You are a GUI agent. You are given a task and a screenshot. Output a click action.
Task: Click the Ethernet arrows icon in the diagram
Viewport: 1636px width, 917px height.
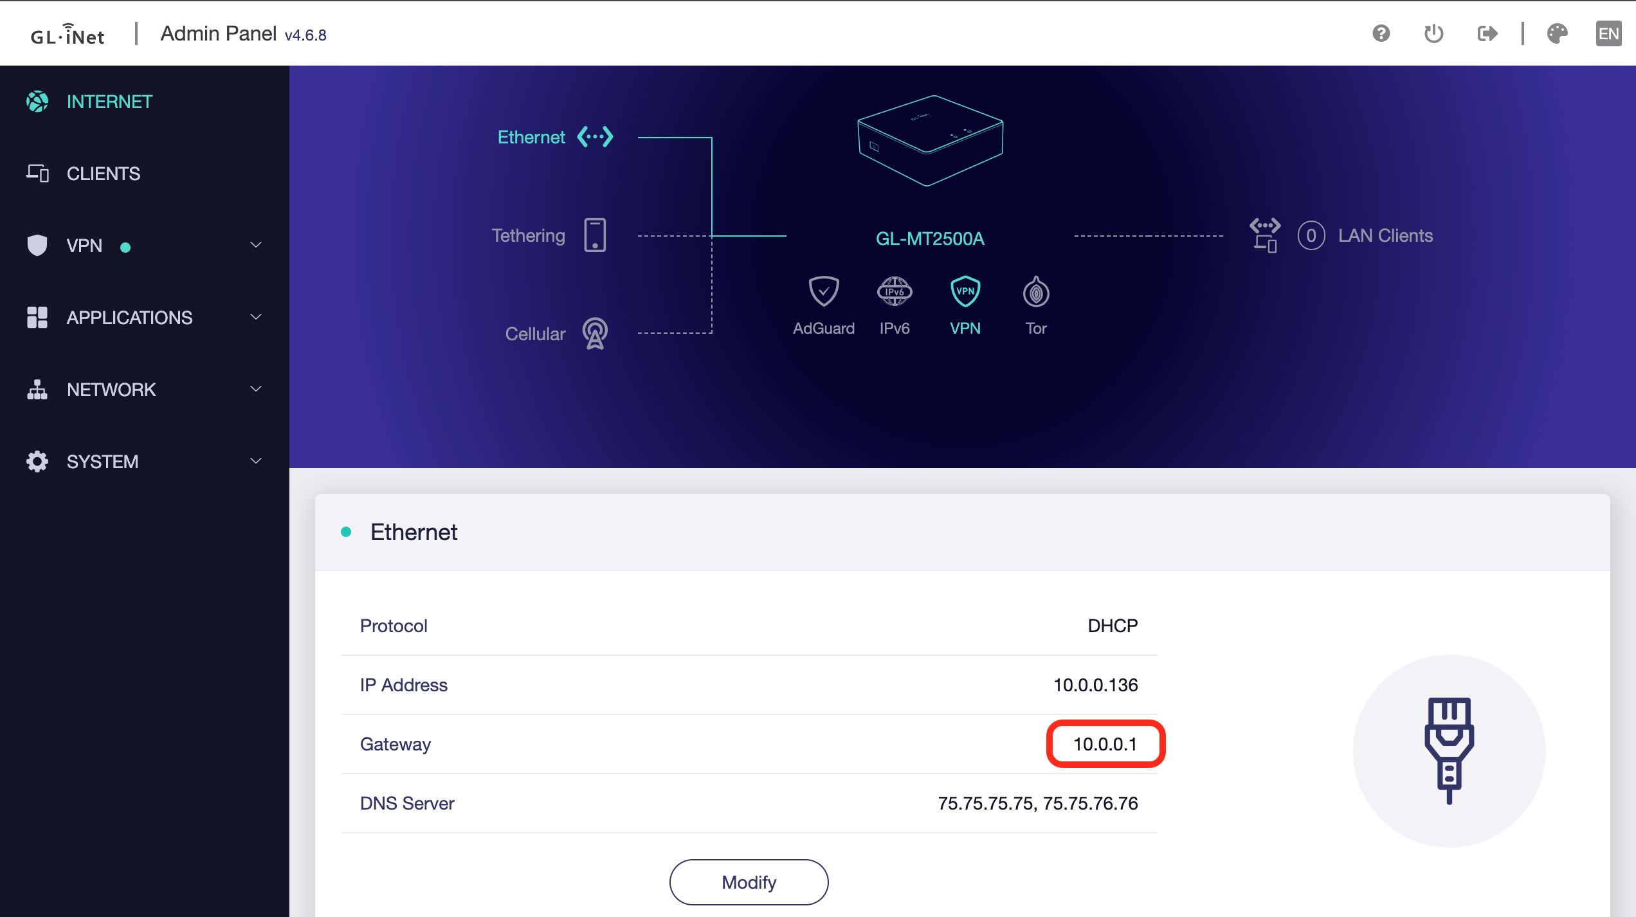pyautogui.click(x=593, y=136)
